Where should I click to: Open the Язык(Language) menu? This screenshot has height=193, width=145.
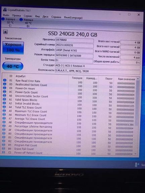73,17
